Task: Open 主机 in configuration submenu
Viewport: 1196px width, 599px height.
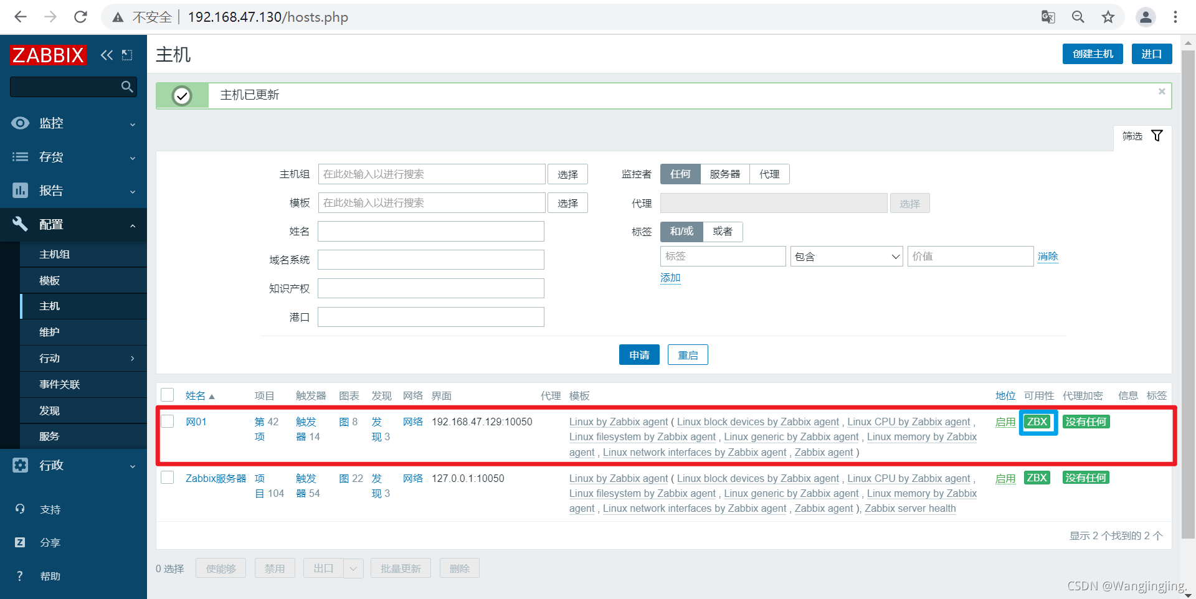Action: coord(83,306)
